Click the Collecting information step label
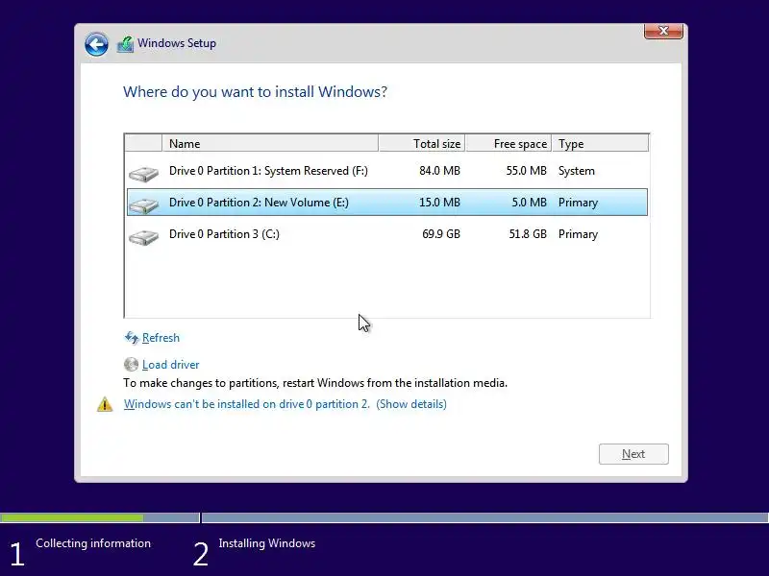The image size is (769, 576). (93, 543)
